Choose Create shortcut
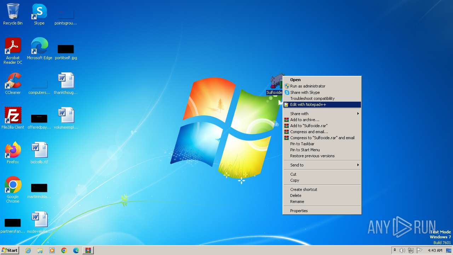The height and width of the screenshot is (255, 453). pos(322,189)
